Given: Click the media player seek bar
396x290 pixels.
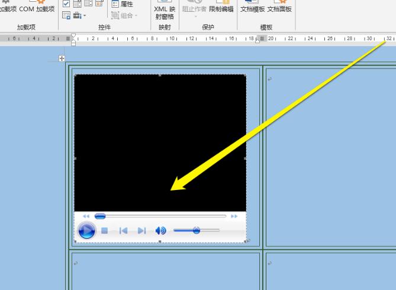Looking at the screenshot, I should pos(160,217).
